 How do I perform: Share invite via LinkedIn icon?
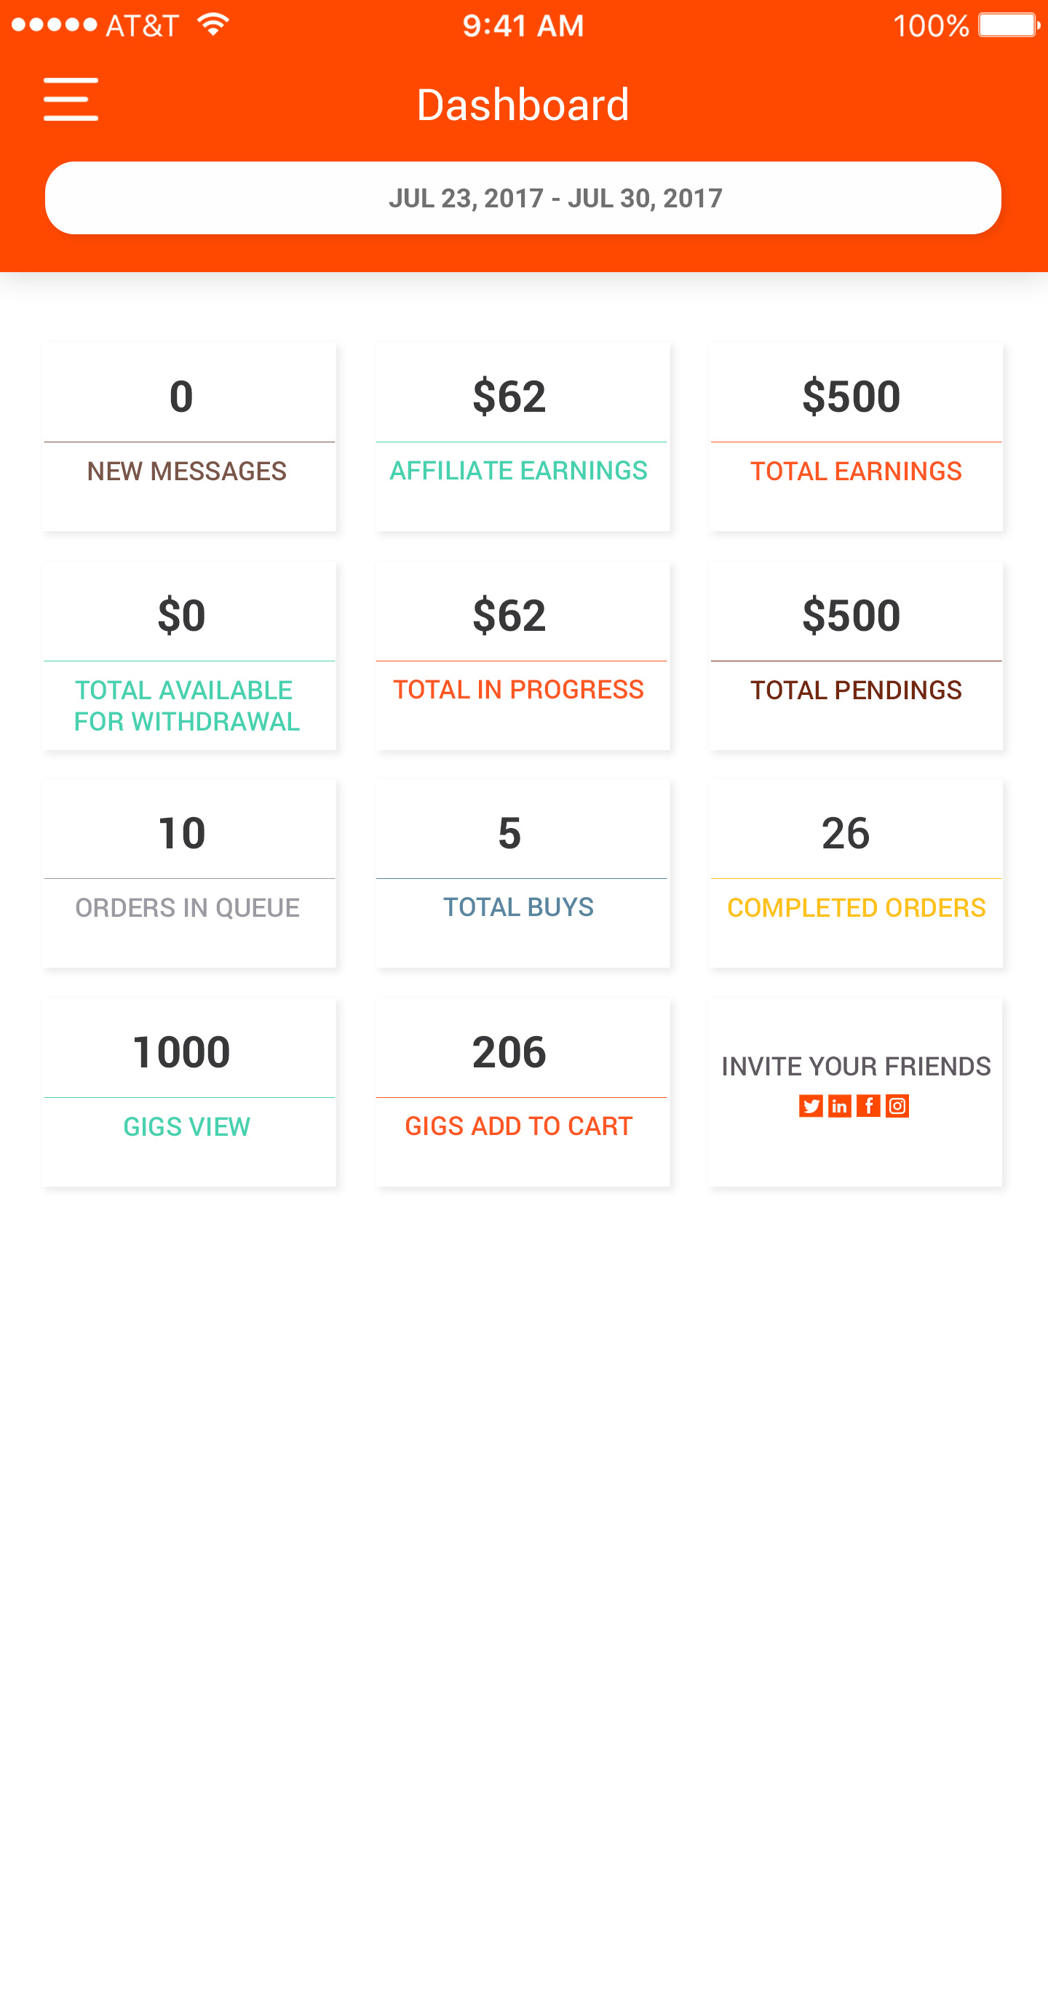tap(839, 1106)
